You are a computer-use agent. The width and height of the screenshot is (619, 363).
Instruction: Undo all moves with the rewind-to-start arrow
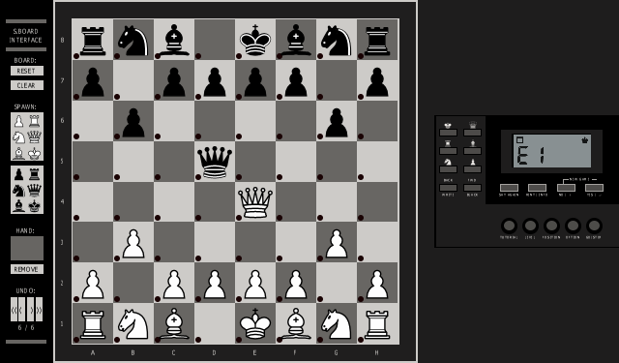[x=15, y=310]
